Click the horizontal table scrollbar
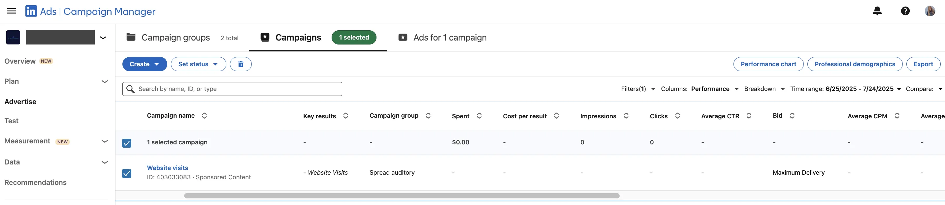This screenshot has height=205, width=945. pyautogui.click(x=402, y=196)
